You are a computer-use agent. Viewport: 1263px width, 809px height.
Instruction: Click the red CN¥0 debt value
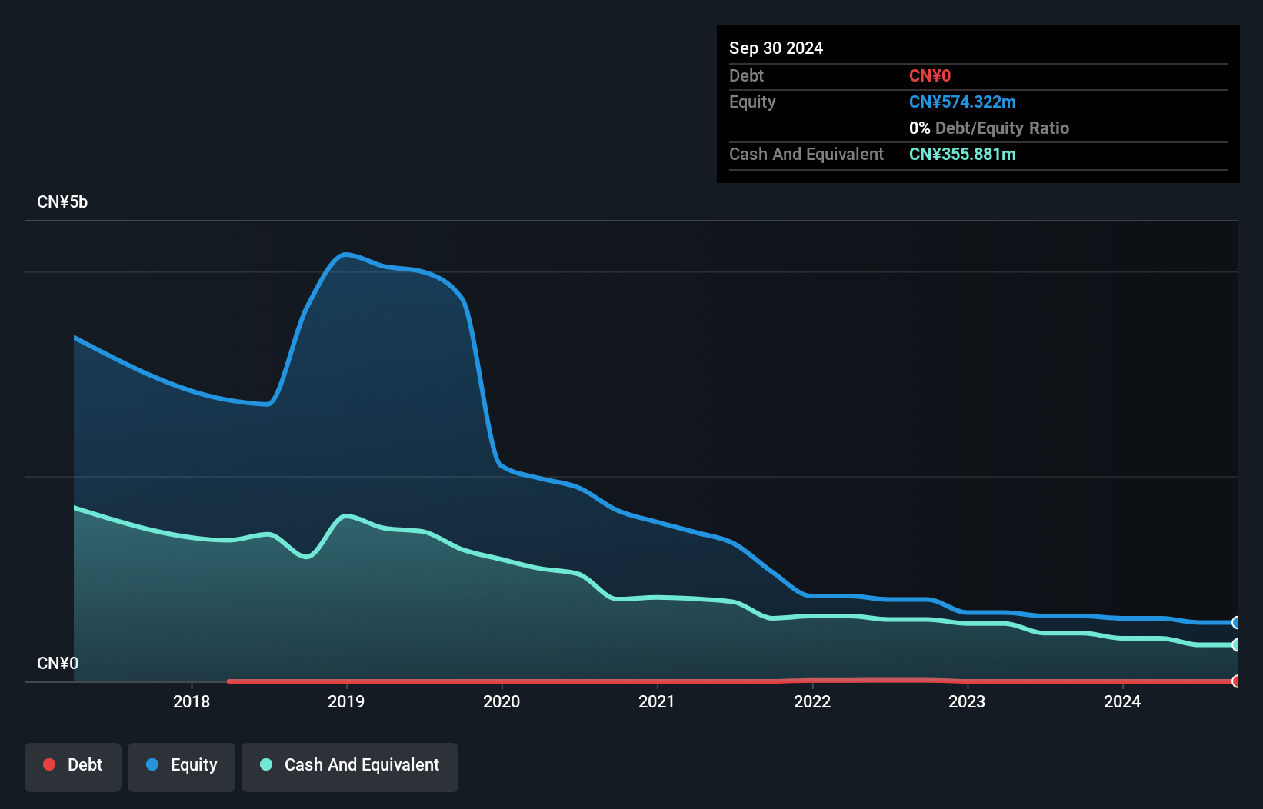(930, 76)
